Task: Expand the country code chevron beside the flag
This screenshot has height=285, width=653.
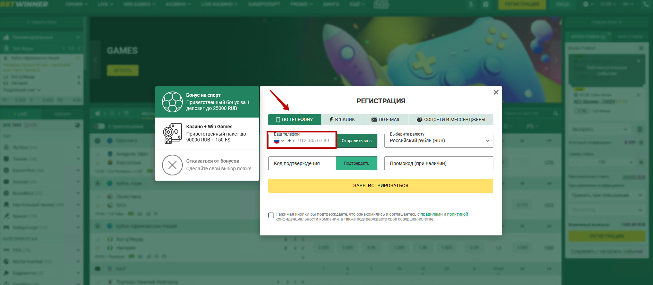Action: pos(283,141)
